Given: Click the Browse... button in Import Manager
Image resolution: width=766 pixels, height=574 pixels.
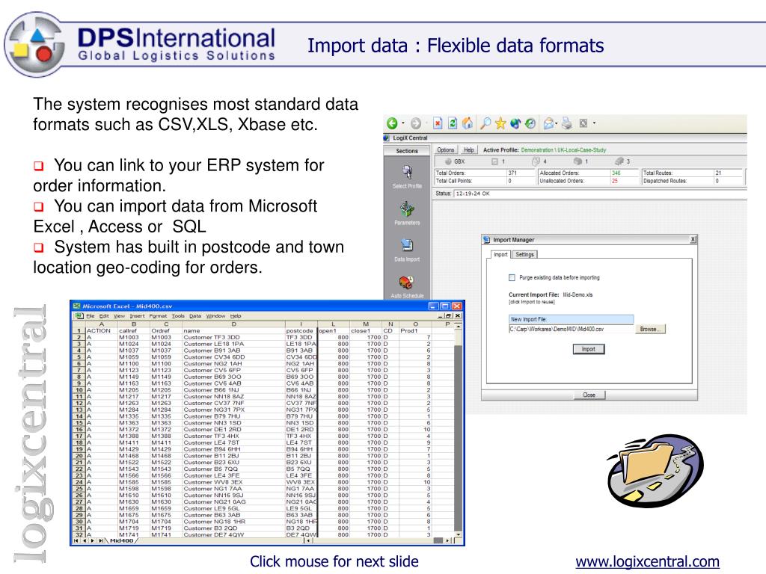Looking at the screenshot, I should 650,329.
